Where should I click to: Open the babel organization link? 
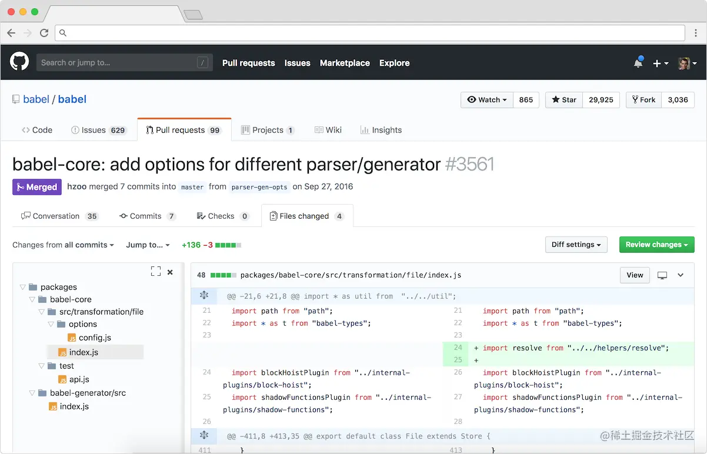pos(36,99)
